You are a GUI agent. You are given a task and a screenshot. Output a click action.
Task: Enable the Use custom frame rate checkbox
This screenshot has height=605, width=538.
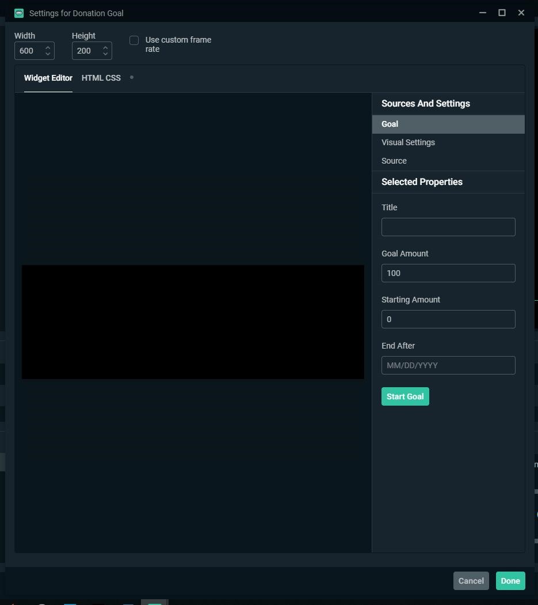click(134, 40)
